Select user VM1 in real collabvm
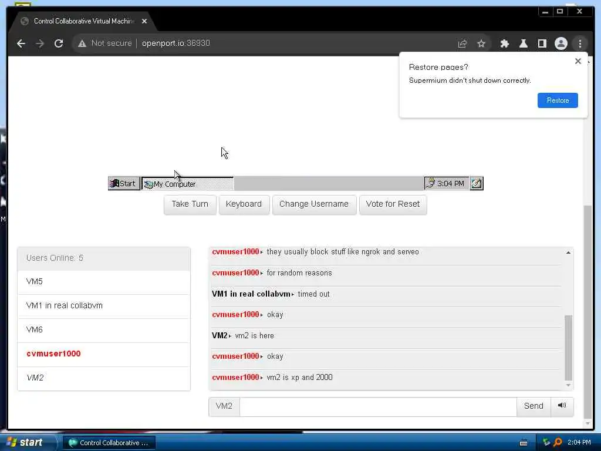 pos(104,305)
